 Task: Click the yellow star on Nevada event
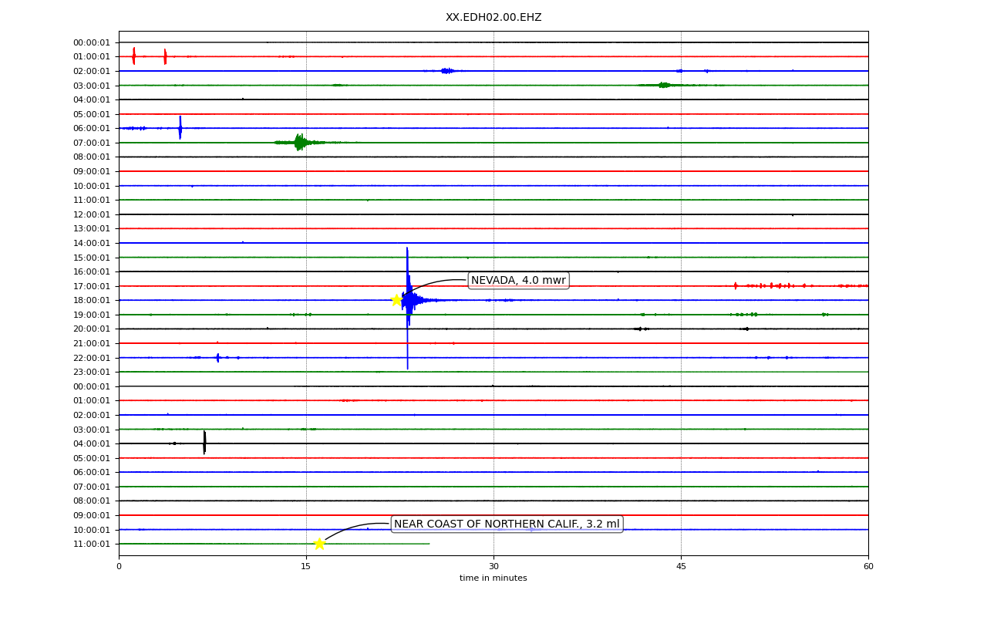coord(396,300)
